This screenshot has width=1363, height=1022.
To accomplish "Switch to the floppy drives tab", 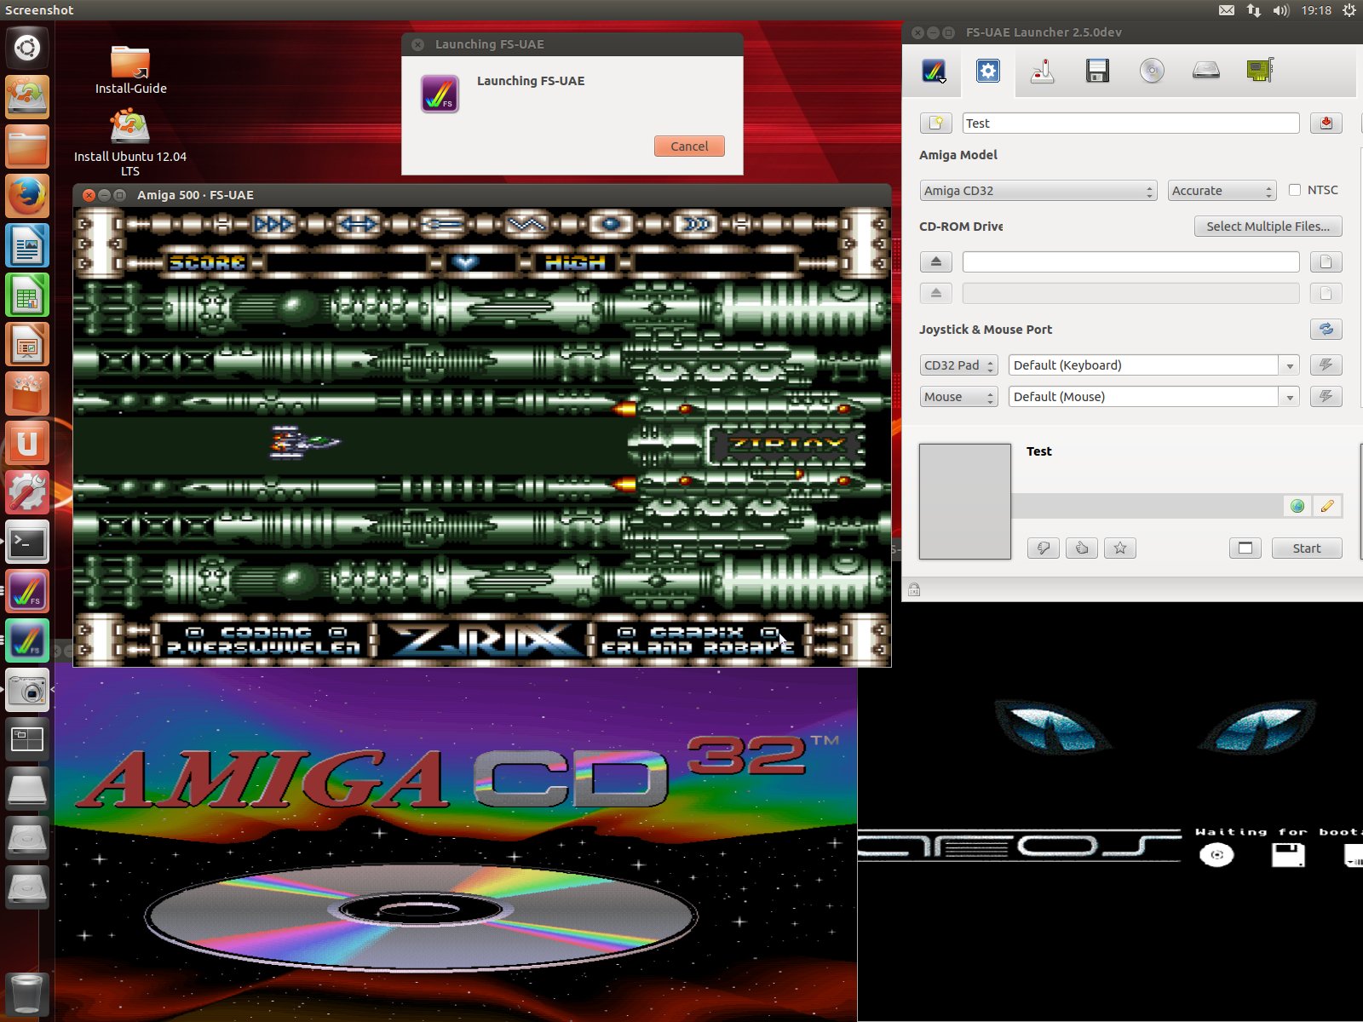I will 1097,72.
